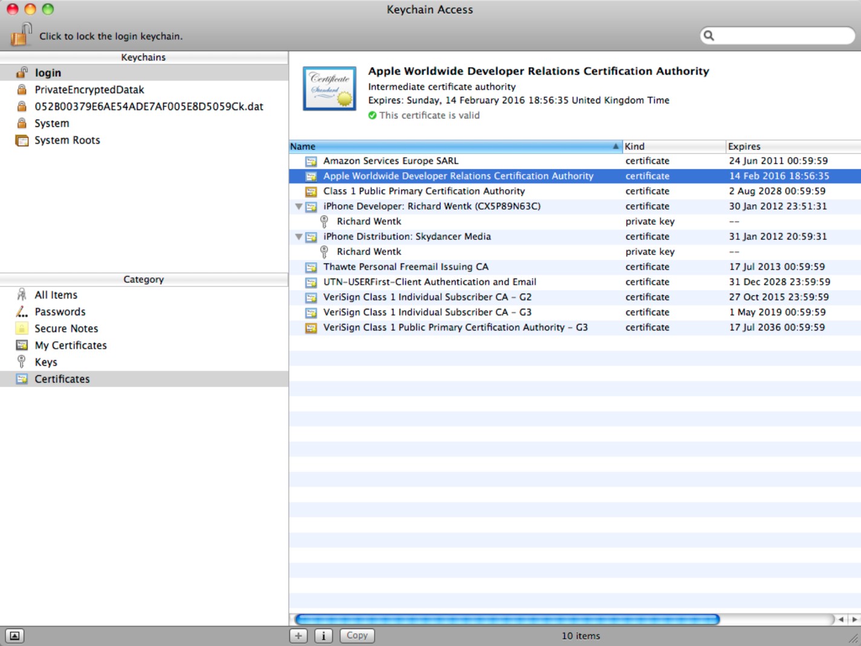Select Thawte Personal Freemail Issuing CA
The height and width of the screenshot is (646, 861).
pyautogui.click(x=575, y=266)
